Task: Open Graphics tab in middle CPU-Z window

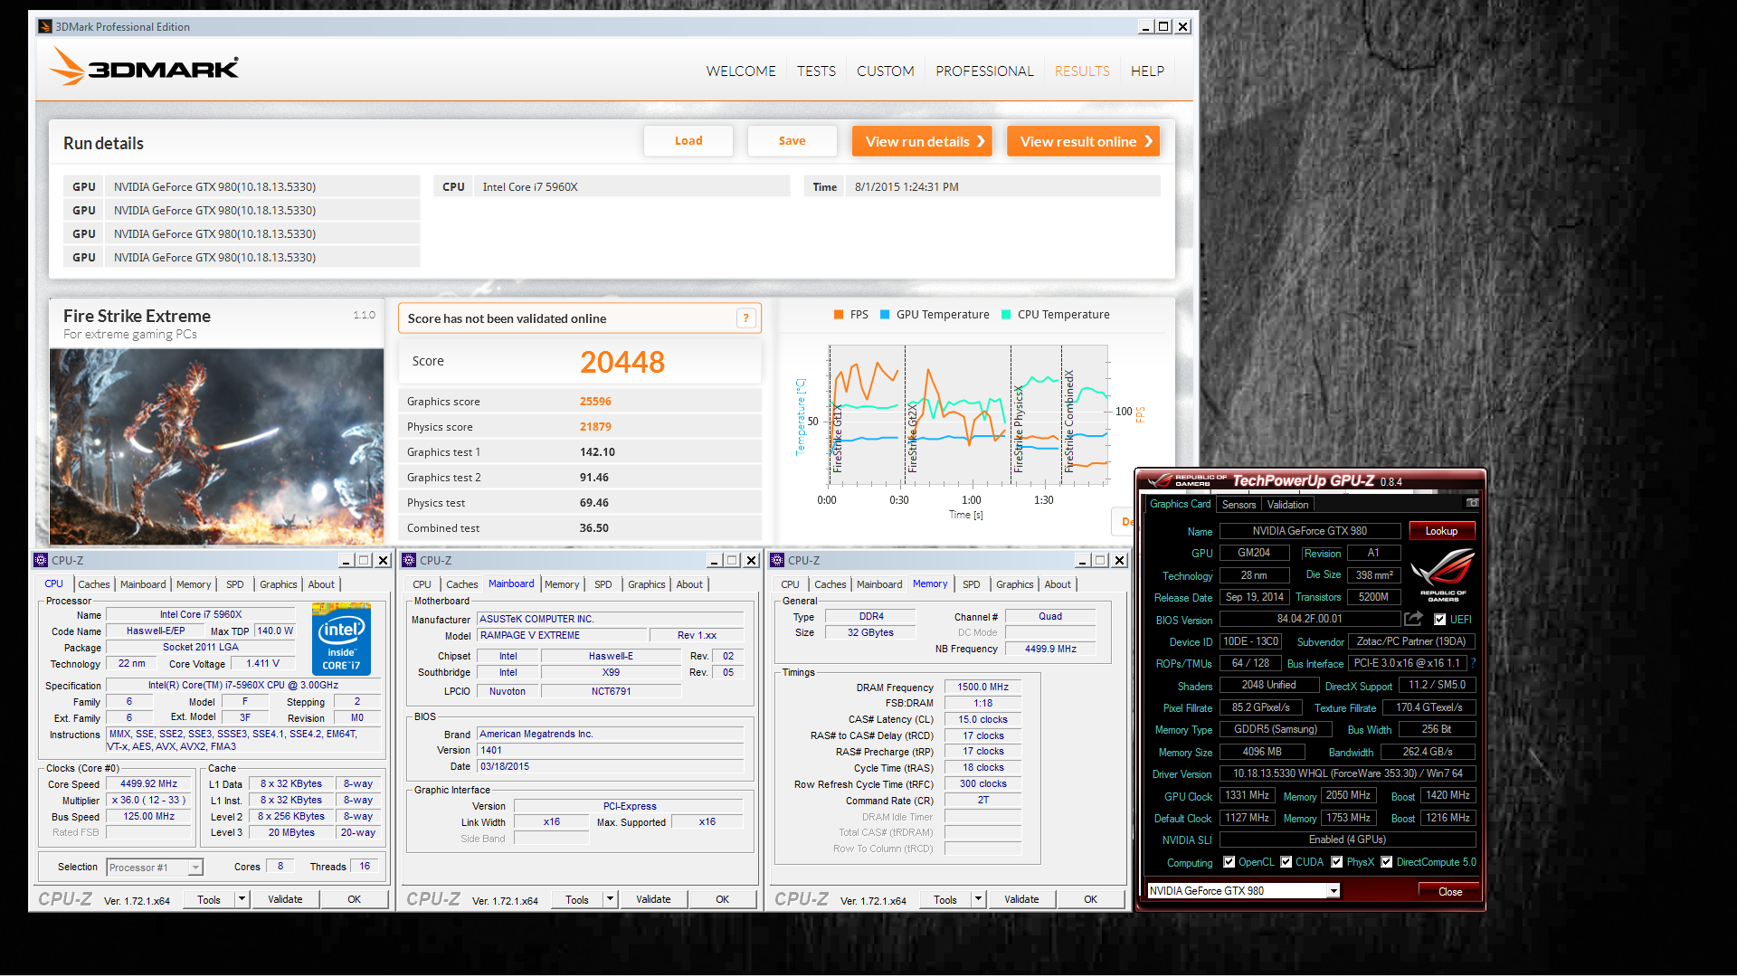Action: pyautogui.click(x=646, y=584)
